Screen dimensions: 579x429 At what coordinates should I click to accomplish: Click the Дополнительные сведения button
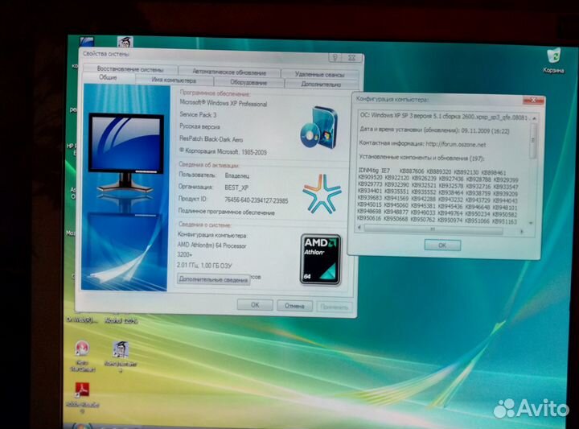(x=213, y=279)
